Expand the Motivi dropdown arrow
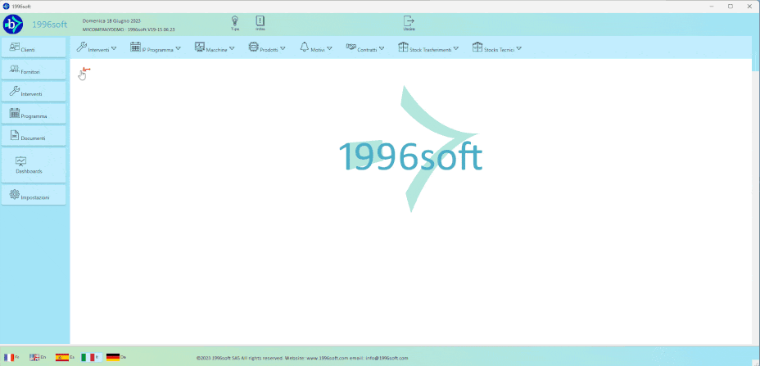Image resolution: width=760 pixels, height=366 pixels. coord(329,48)
